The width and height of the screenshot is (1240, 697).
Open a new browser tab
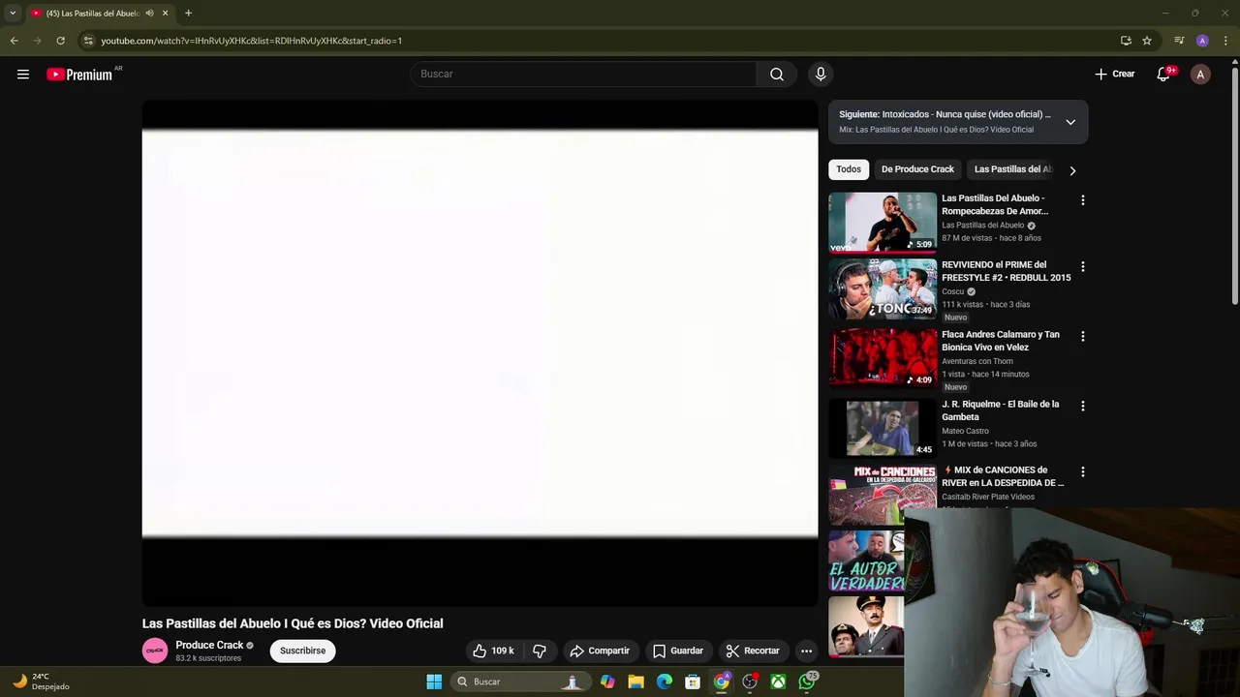pyautogui.click(x=188, y=14)
